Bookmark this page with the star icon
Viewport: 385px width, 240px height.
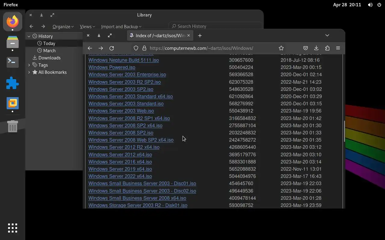281,48
